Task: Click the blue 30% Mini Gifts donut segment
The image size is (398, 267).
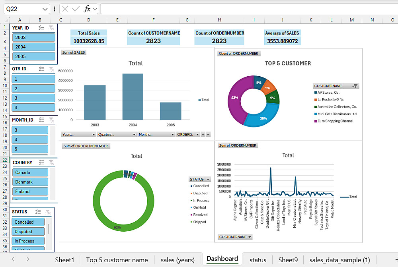Action: pyautogui.click(x=263, y=118)
